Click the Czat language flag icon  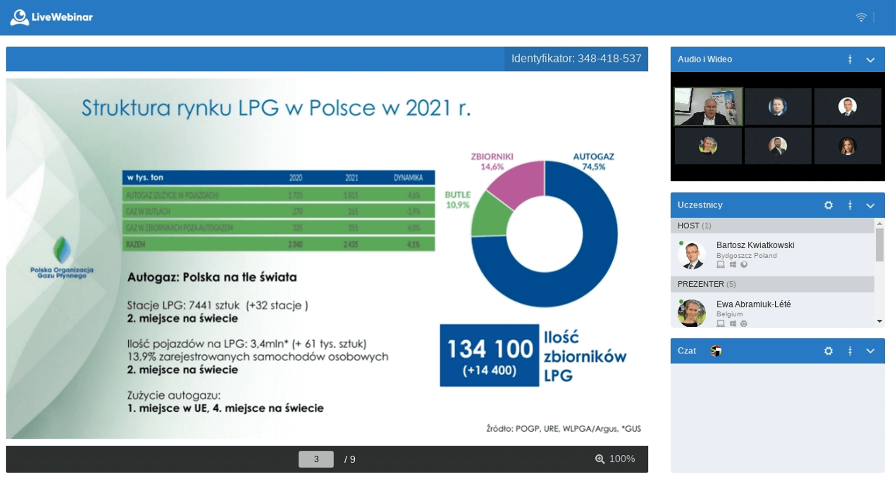coord(716,351)
